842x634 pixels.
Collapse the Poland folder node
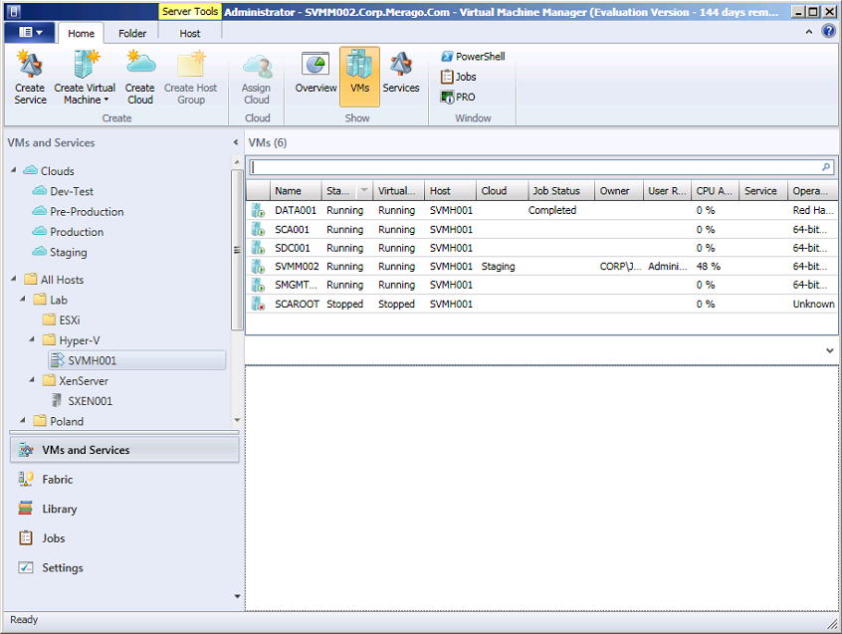click(23, 420)
